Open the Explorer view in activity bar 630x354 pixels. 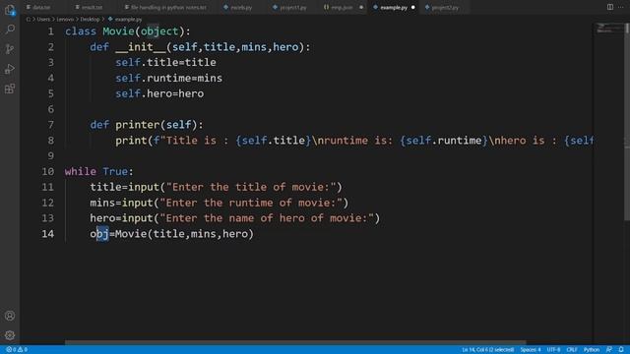(10, 10)
